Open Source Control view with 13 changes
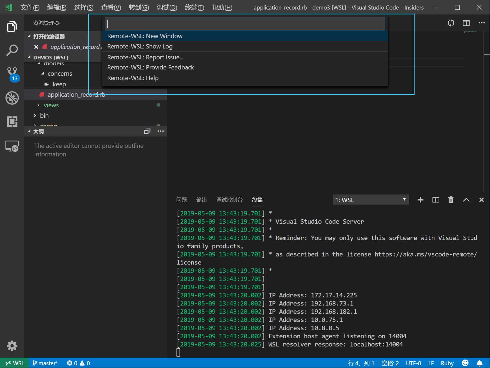Image resolution: width=490 pixels, height=368 pixels. click(x=13, y=74)
